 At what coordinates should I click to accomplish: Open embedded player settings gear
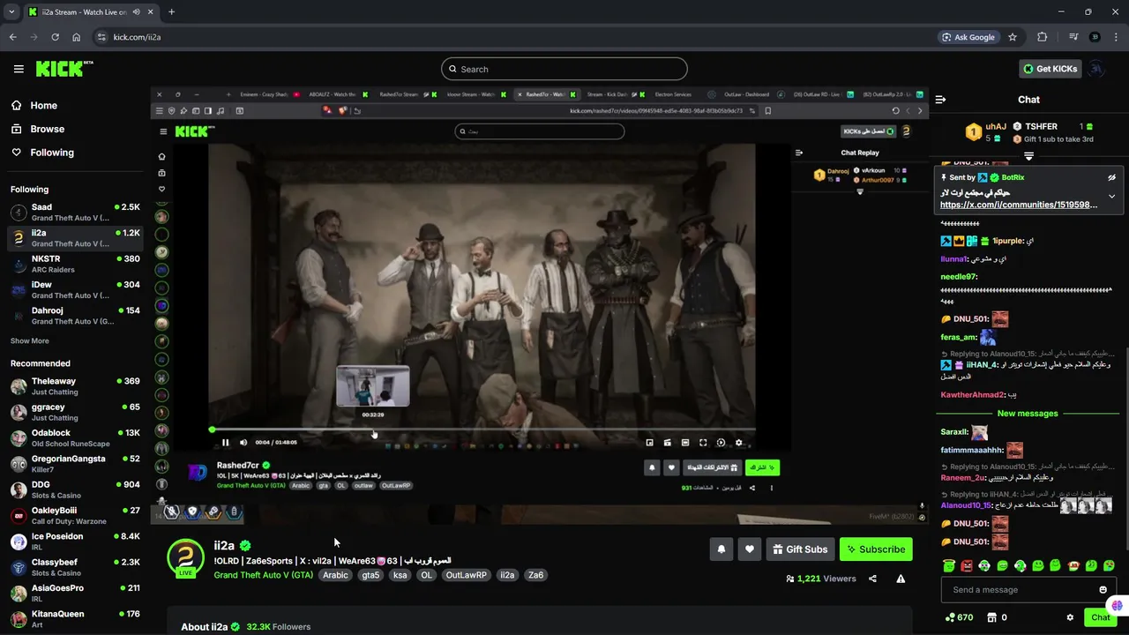(739, 443)
